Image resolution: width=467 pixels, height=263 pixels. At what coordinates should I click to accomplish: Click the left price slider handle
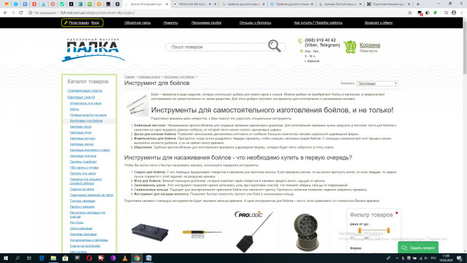[x=360, y=230]
